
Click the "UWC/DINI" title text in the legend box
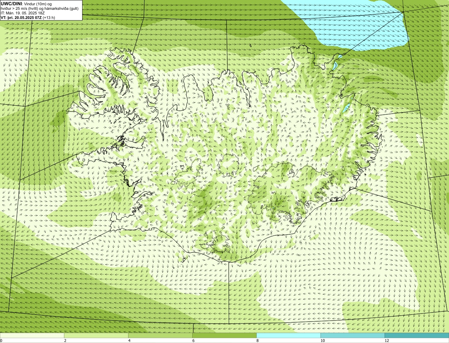pos(12,4)
